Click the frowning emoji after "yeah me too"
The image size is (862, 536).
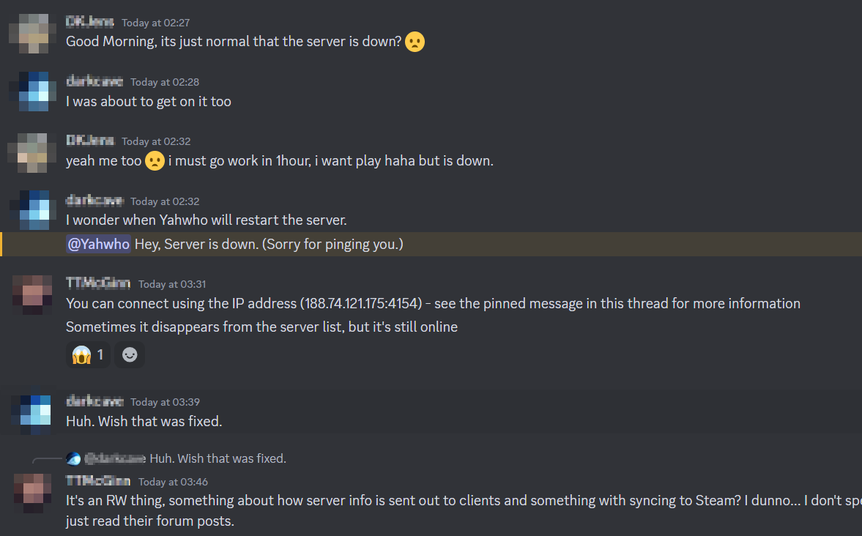coord(155,161)
